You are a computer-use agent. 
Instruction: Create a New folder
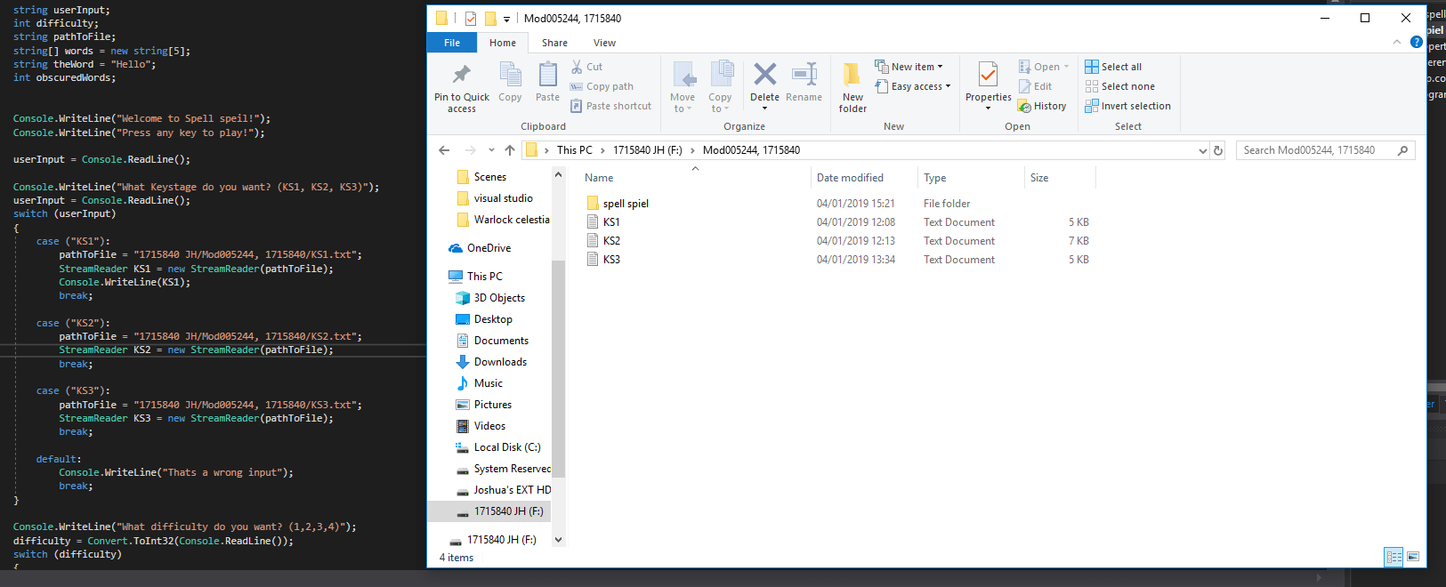852,87
